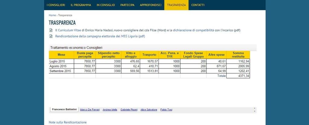Go to Il Programma in navigation
Screen dimensions: 309x125
tap(81, 5)
